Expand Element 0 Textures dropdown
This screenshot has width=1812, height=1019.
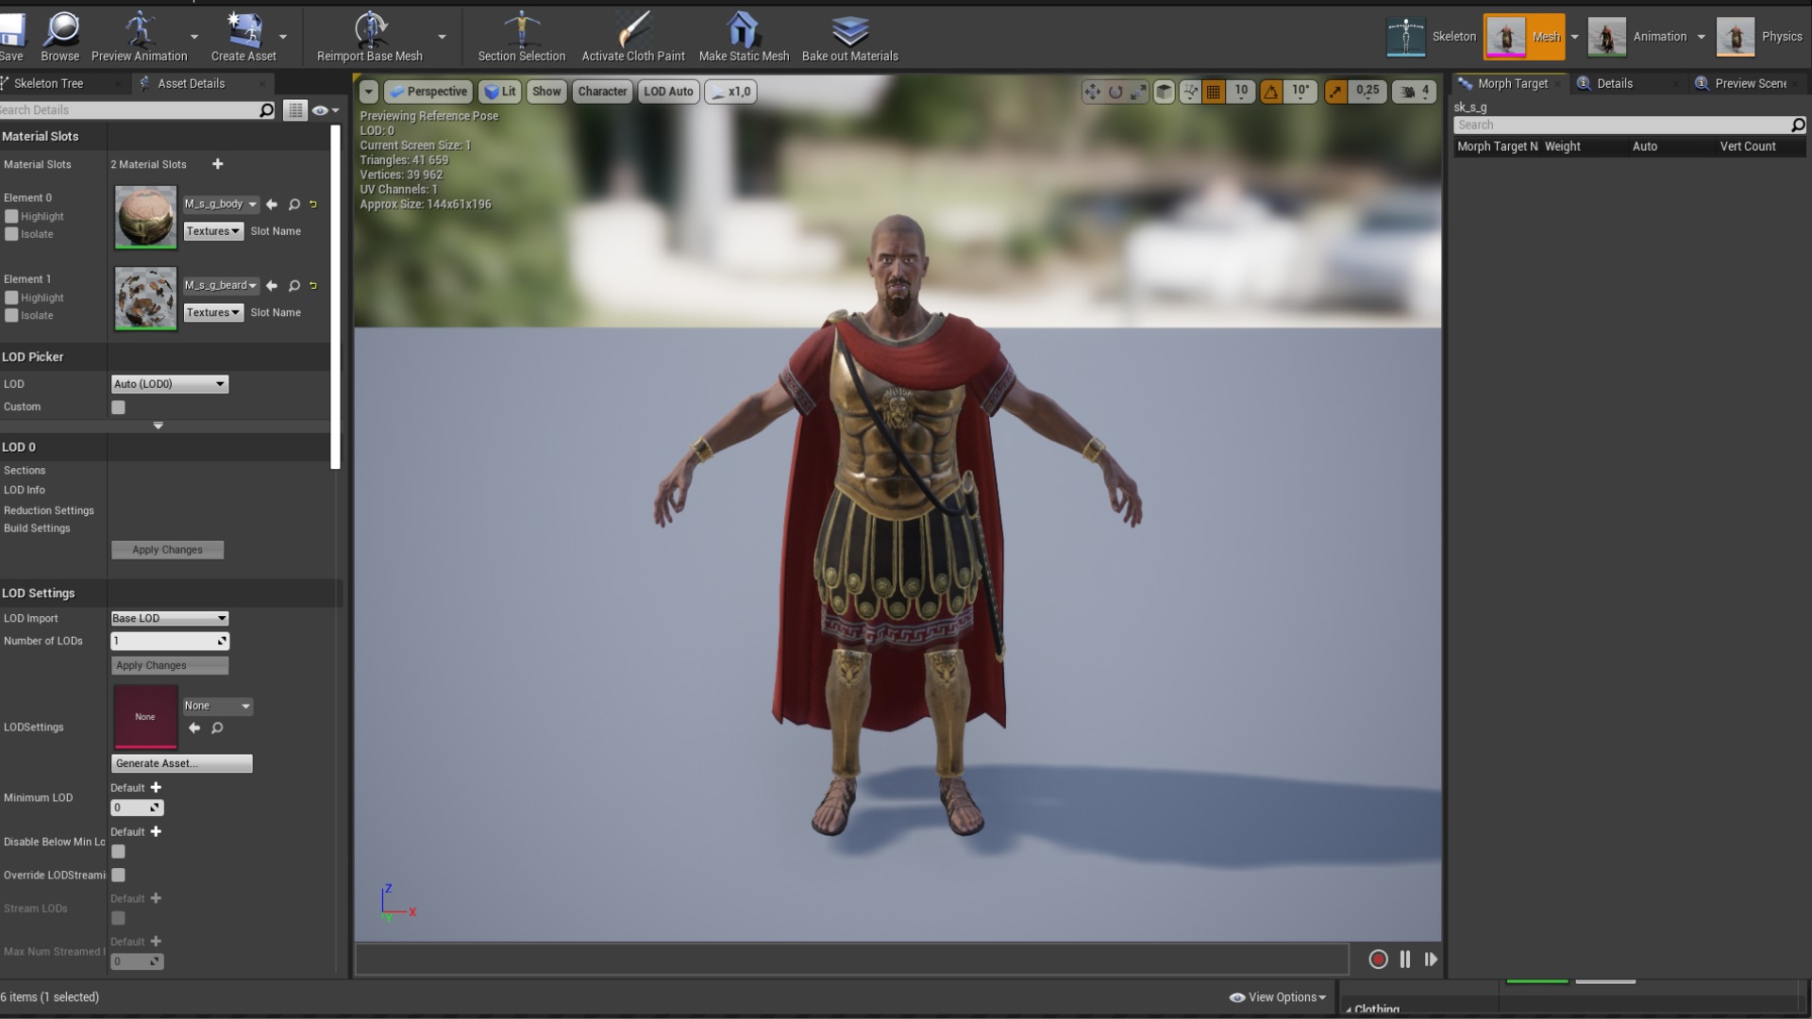[213, 231]
